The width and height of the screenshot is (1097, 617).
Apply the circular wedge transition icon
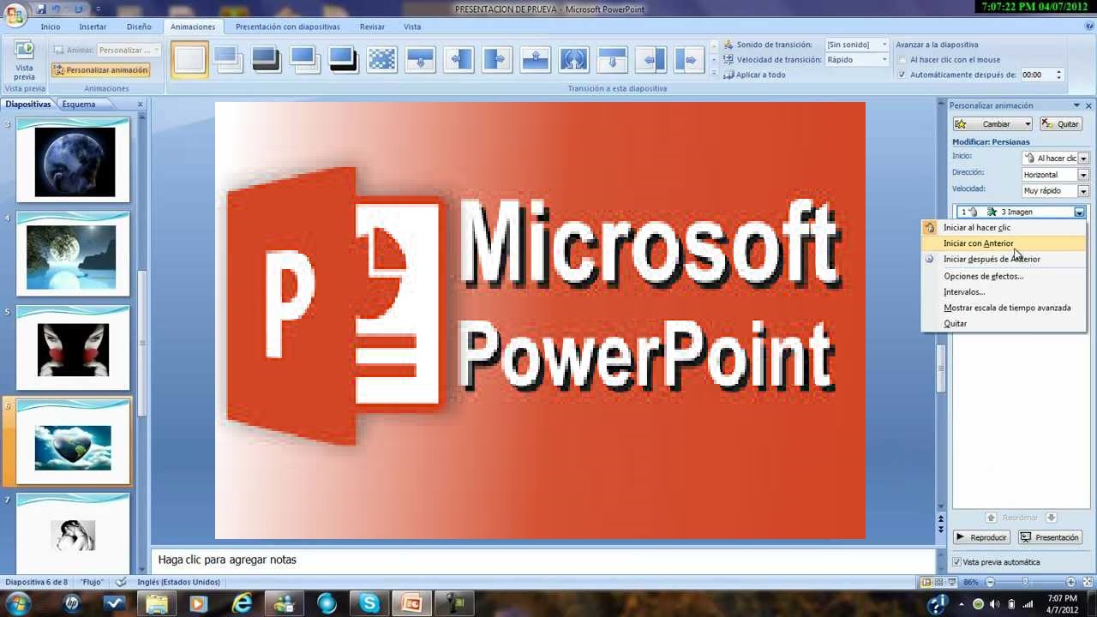tap(573, 60)
